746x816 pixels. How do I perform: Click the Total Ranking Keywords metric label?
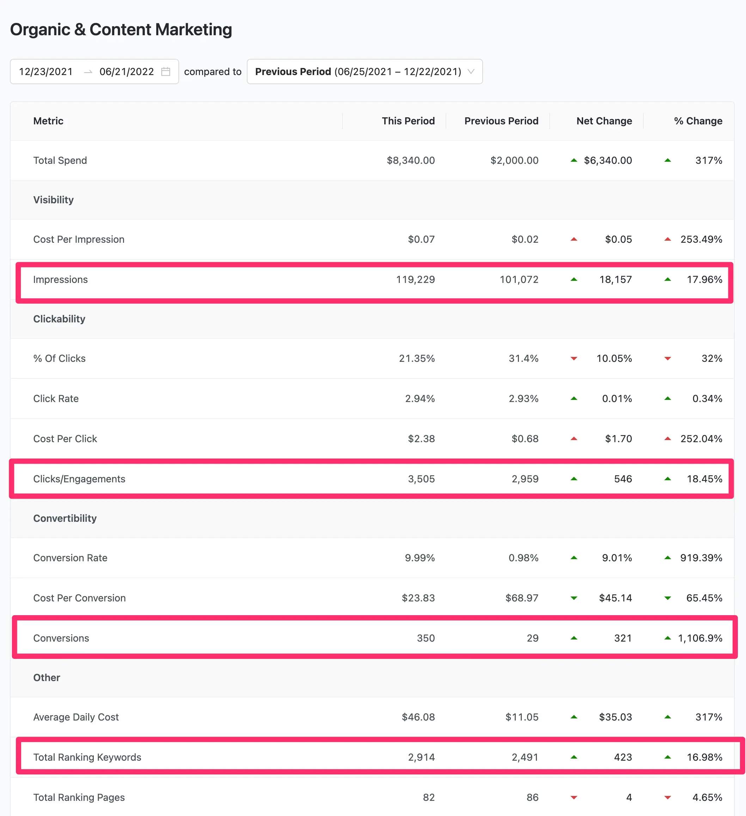tap(87, 757)
